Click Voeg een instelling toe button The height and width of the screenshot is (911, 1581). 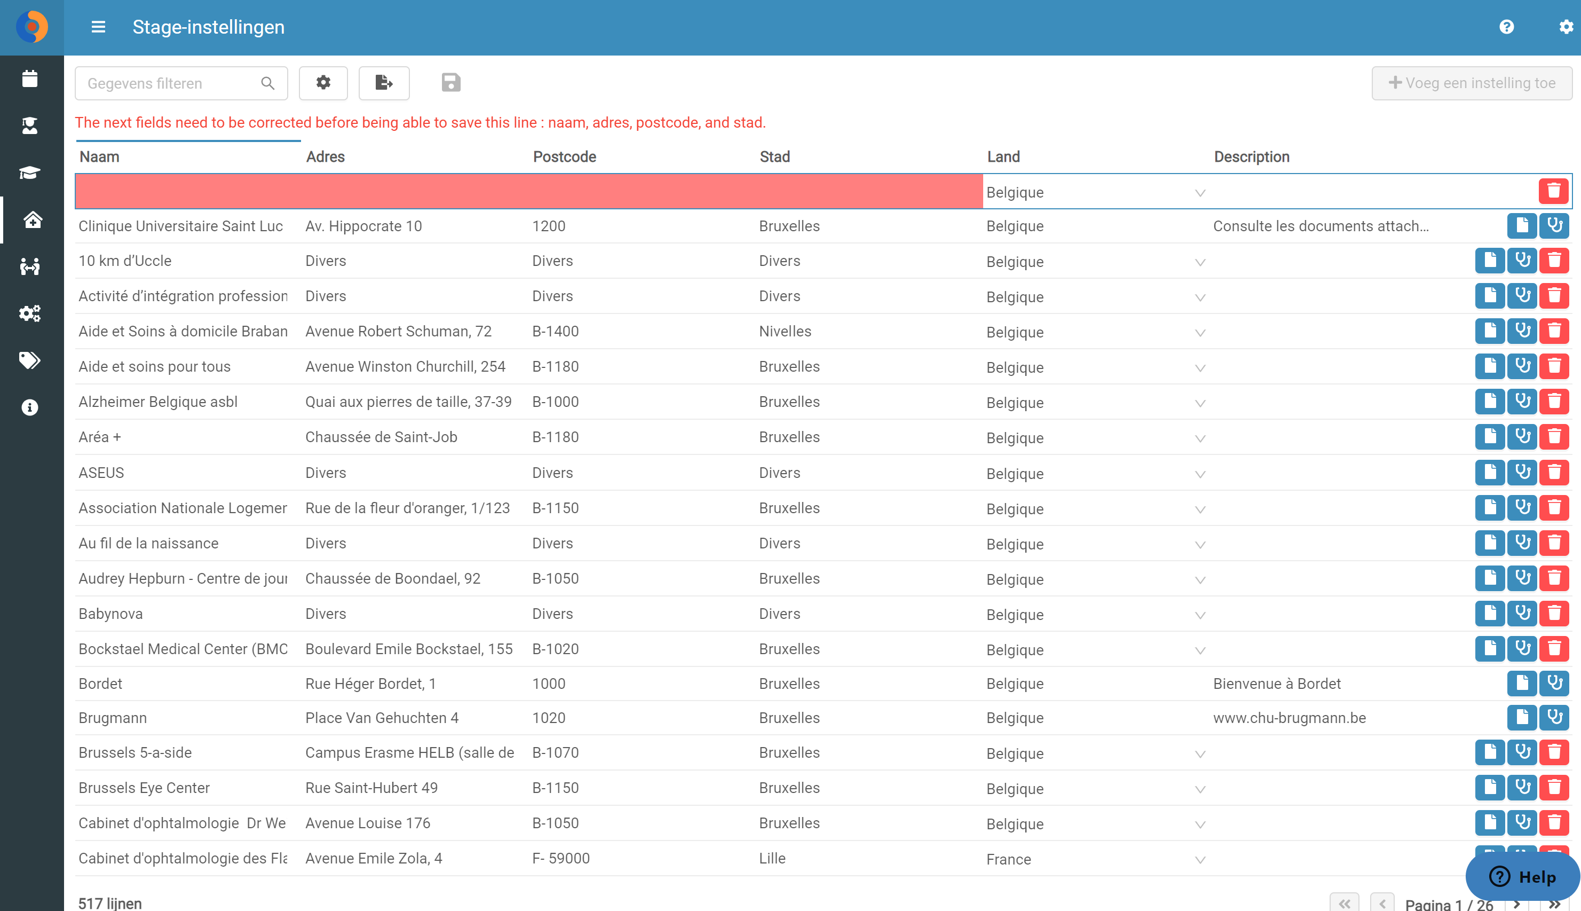click(x=1472, y=83)
